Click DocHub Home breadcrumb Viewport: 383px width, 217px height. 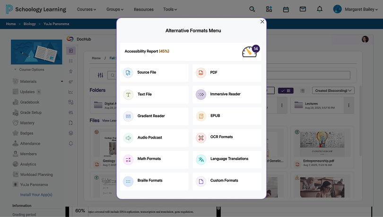click(x=96, y=58)
